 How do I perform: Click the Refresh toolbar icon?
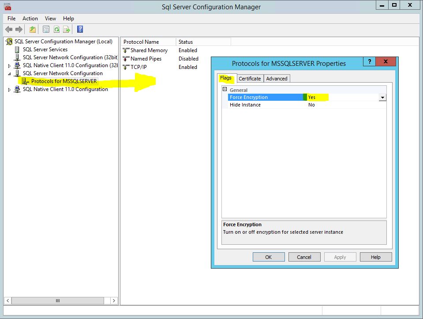click(x=56, y=29)
